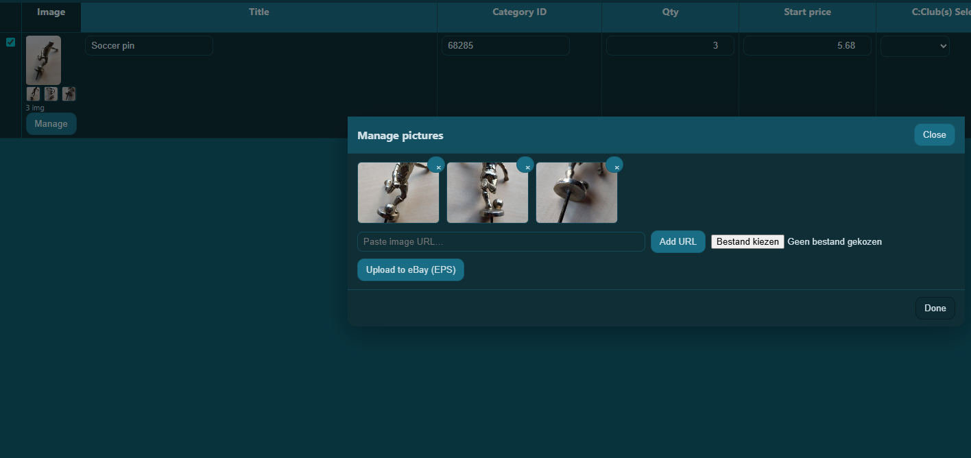
Task: Edit the Soccer pin title field
Action: tap(149, 45)
